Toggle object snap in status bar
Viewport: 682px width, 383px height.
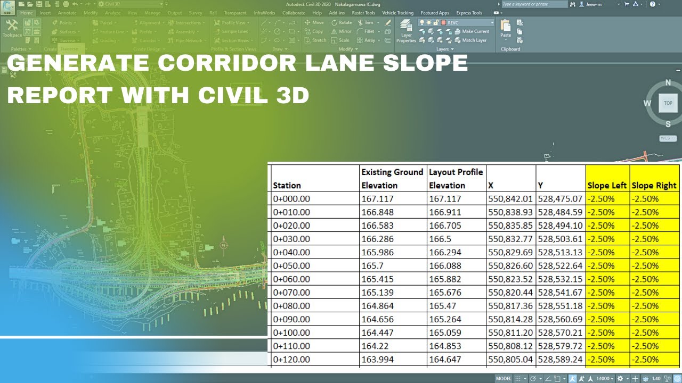point(557,379)
